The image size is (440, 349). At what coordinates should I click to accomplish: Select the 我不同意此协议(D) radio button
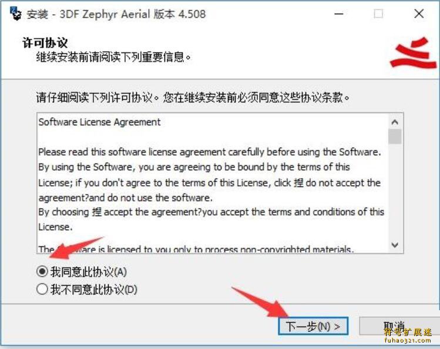[x=42, y=289]
